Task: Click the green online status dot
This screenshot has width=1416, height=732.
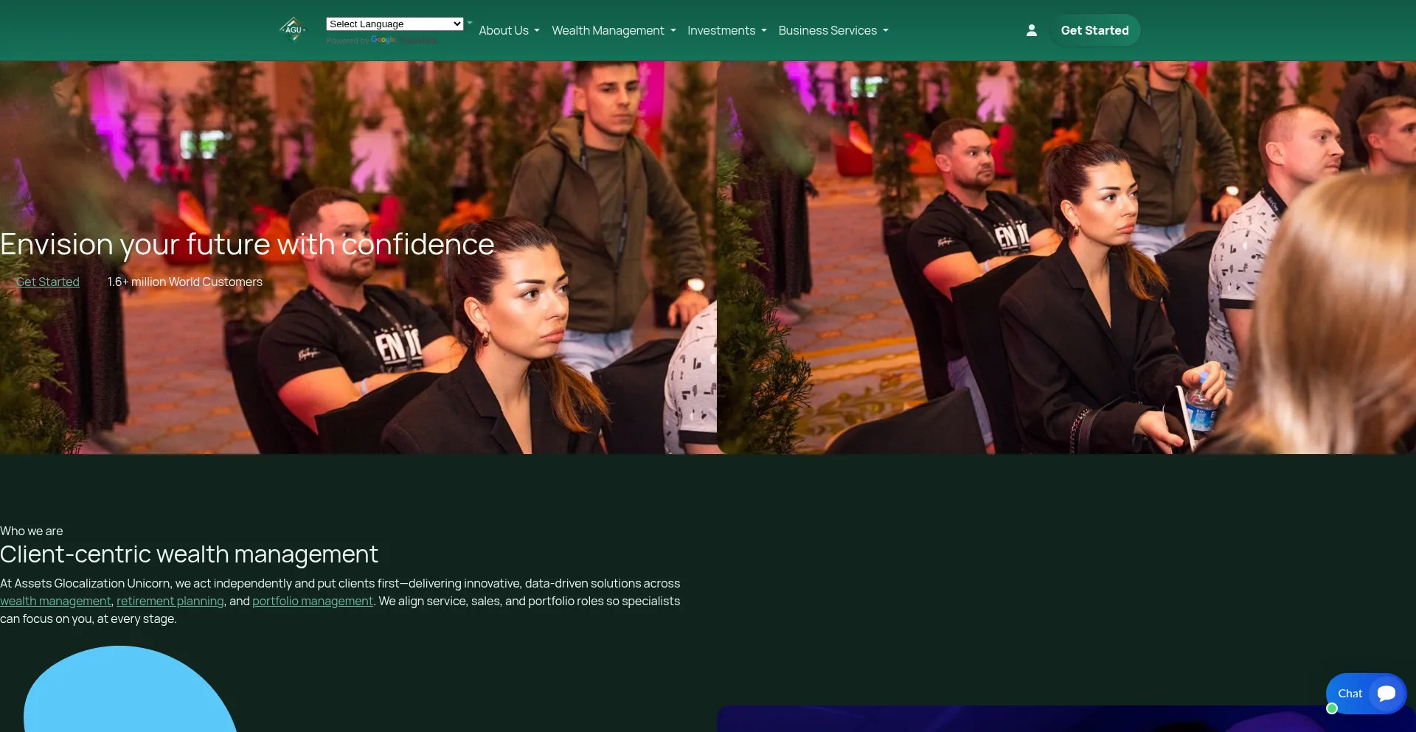Action: (x=1332, y=708)
